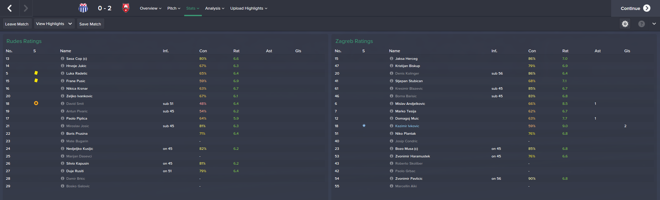
Task: Click the Zagreb club badge
Action: pos(126,8)
